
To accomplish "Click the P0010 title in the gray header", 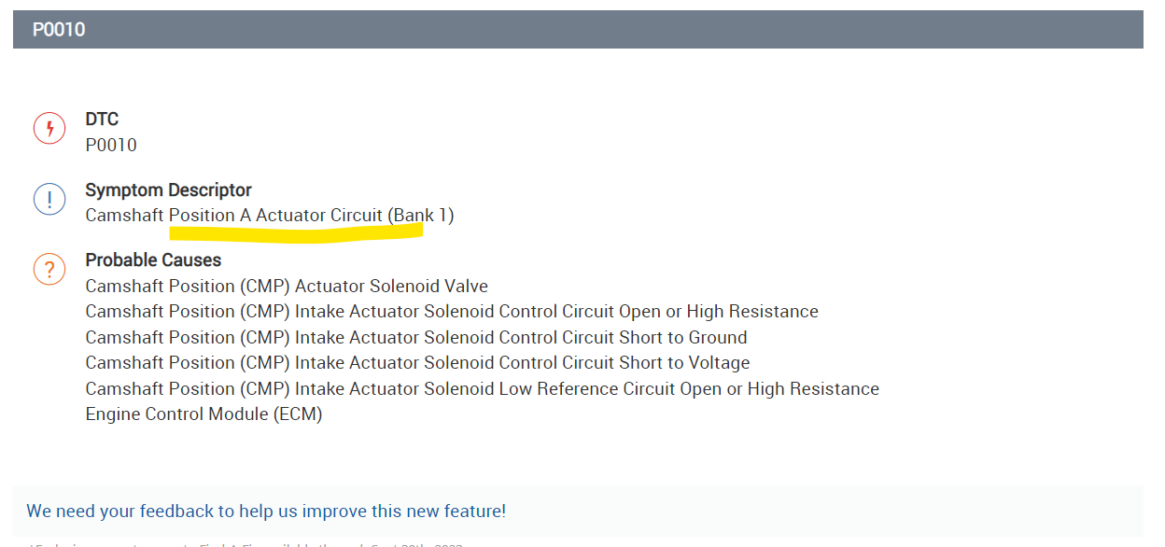I will tap(59, 30).
